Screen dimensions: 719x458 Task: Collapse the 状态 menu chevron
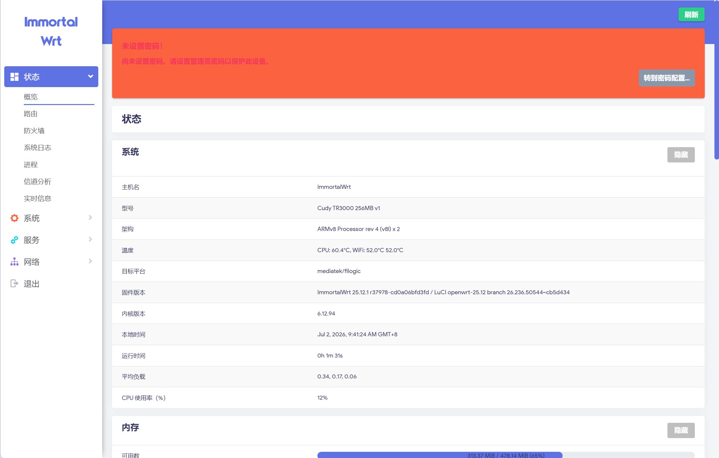click(90, 76)
